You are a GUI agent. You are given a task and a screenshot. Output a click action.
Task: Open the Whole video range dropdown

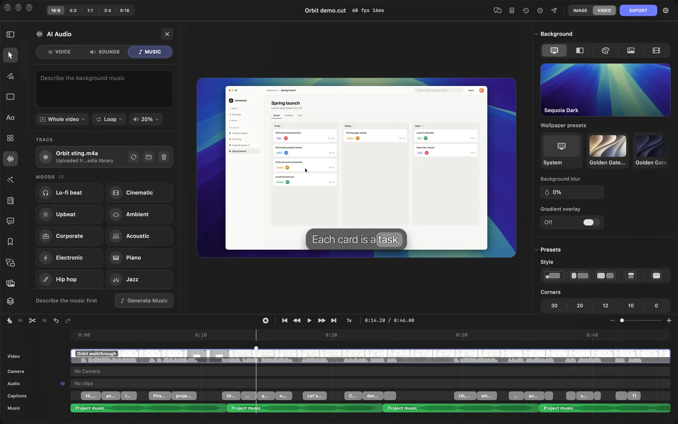62,119
